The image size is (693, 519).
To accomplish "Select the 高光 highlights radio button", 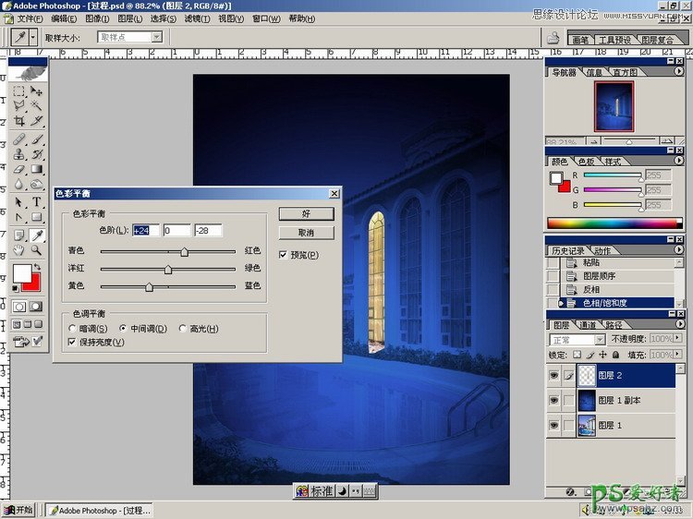I will (183, 329).
